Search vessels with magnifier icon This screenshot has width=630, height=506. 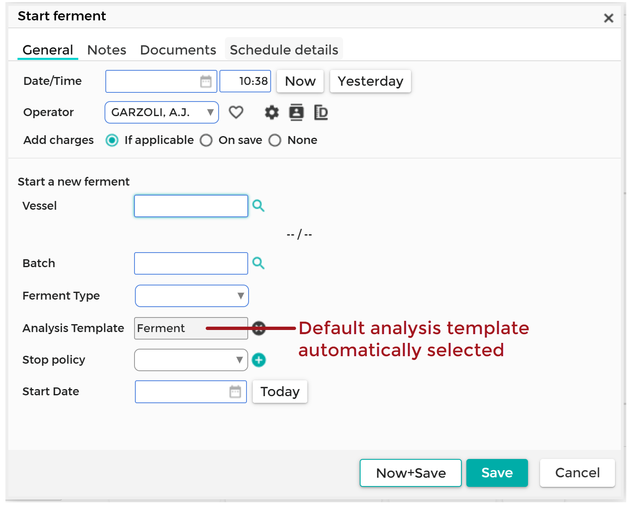pyautogui.click(x=259, y=206)
